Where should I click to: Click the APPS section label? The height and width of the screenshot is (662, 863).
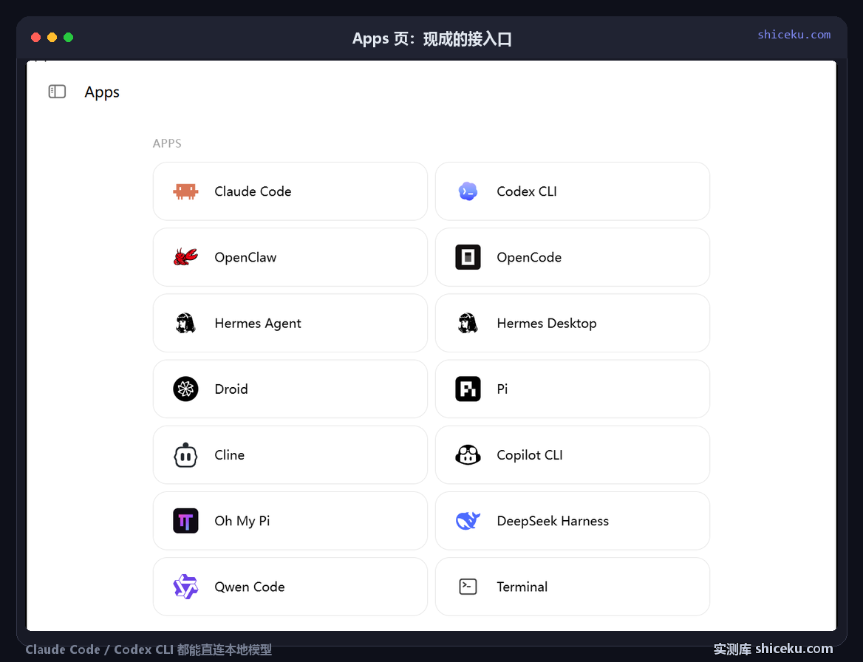pyautogui.click(x=167, y=143)
